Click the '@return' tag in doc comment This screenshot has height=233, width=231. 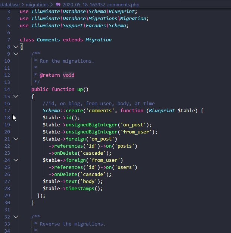click(50, 75)
